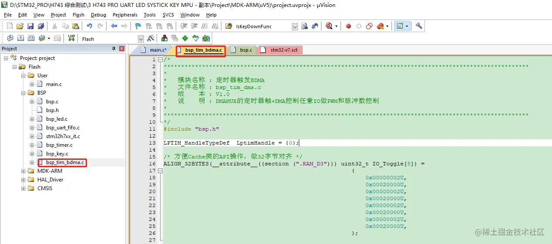Image resolution: width=552 pixels, height=244 pixels.
Task: Open window layout dropdown arrow
Action: click(407, 26)
